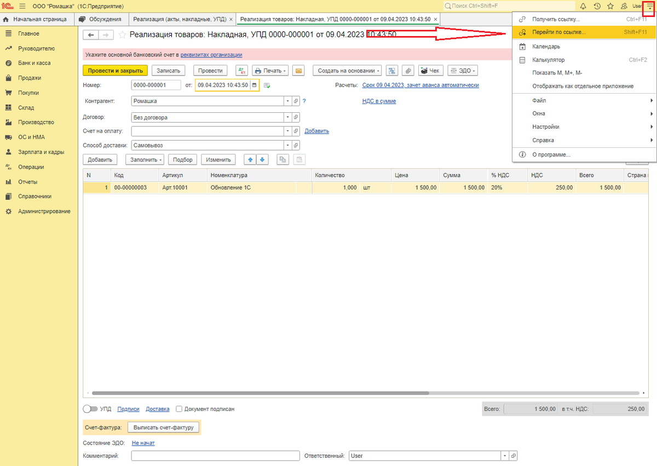Expand the Способ доставки dropdown

[x=287, y=146]
